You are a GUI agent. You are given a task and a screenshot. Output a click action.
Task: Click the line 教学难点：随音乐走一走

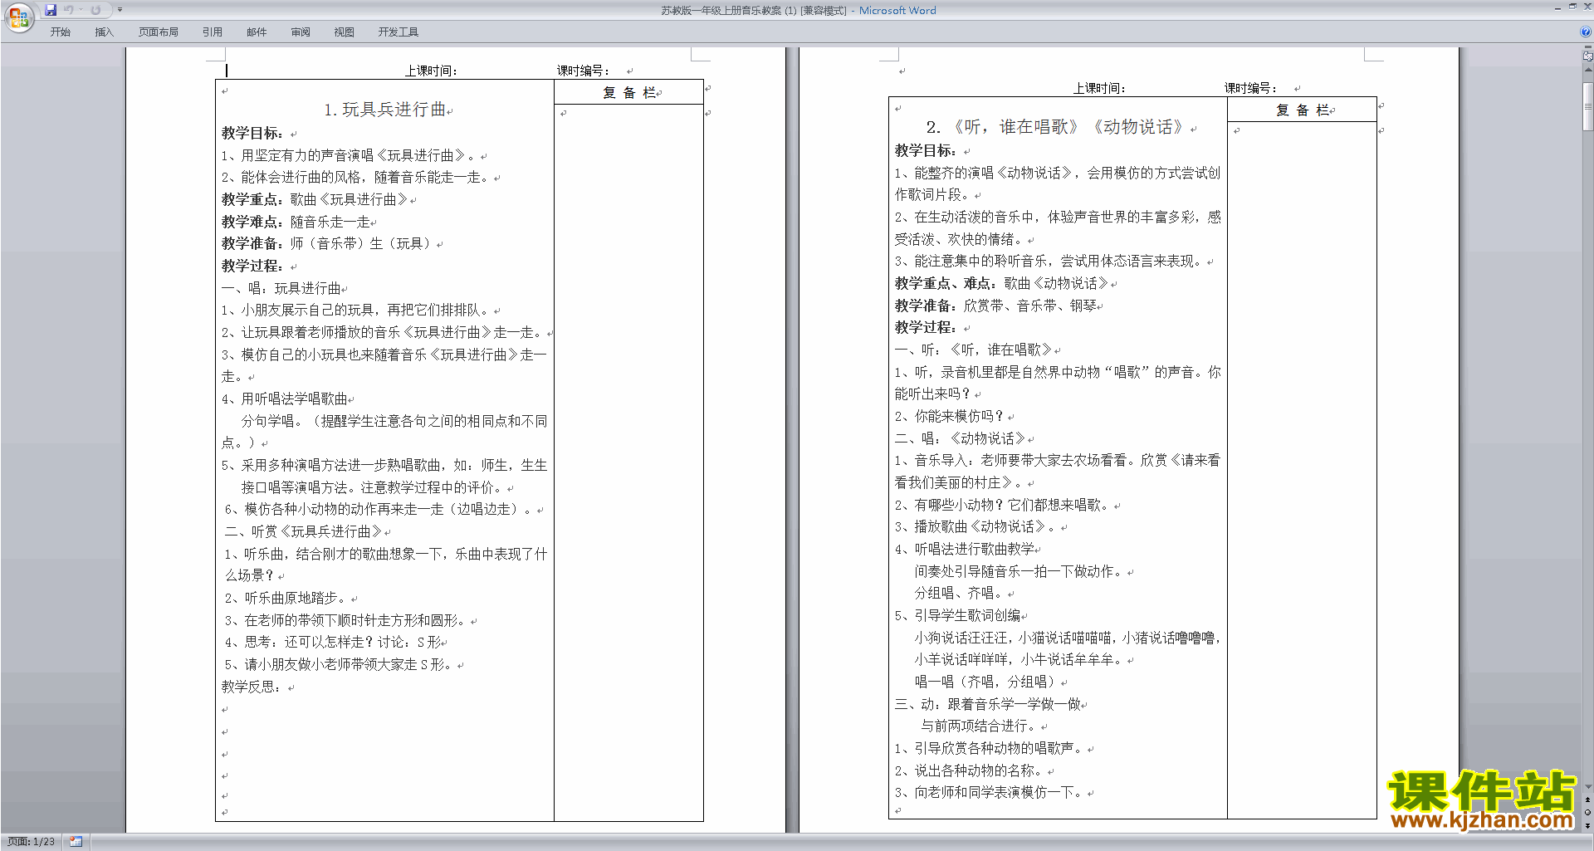[x=296, y=223]
